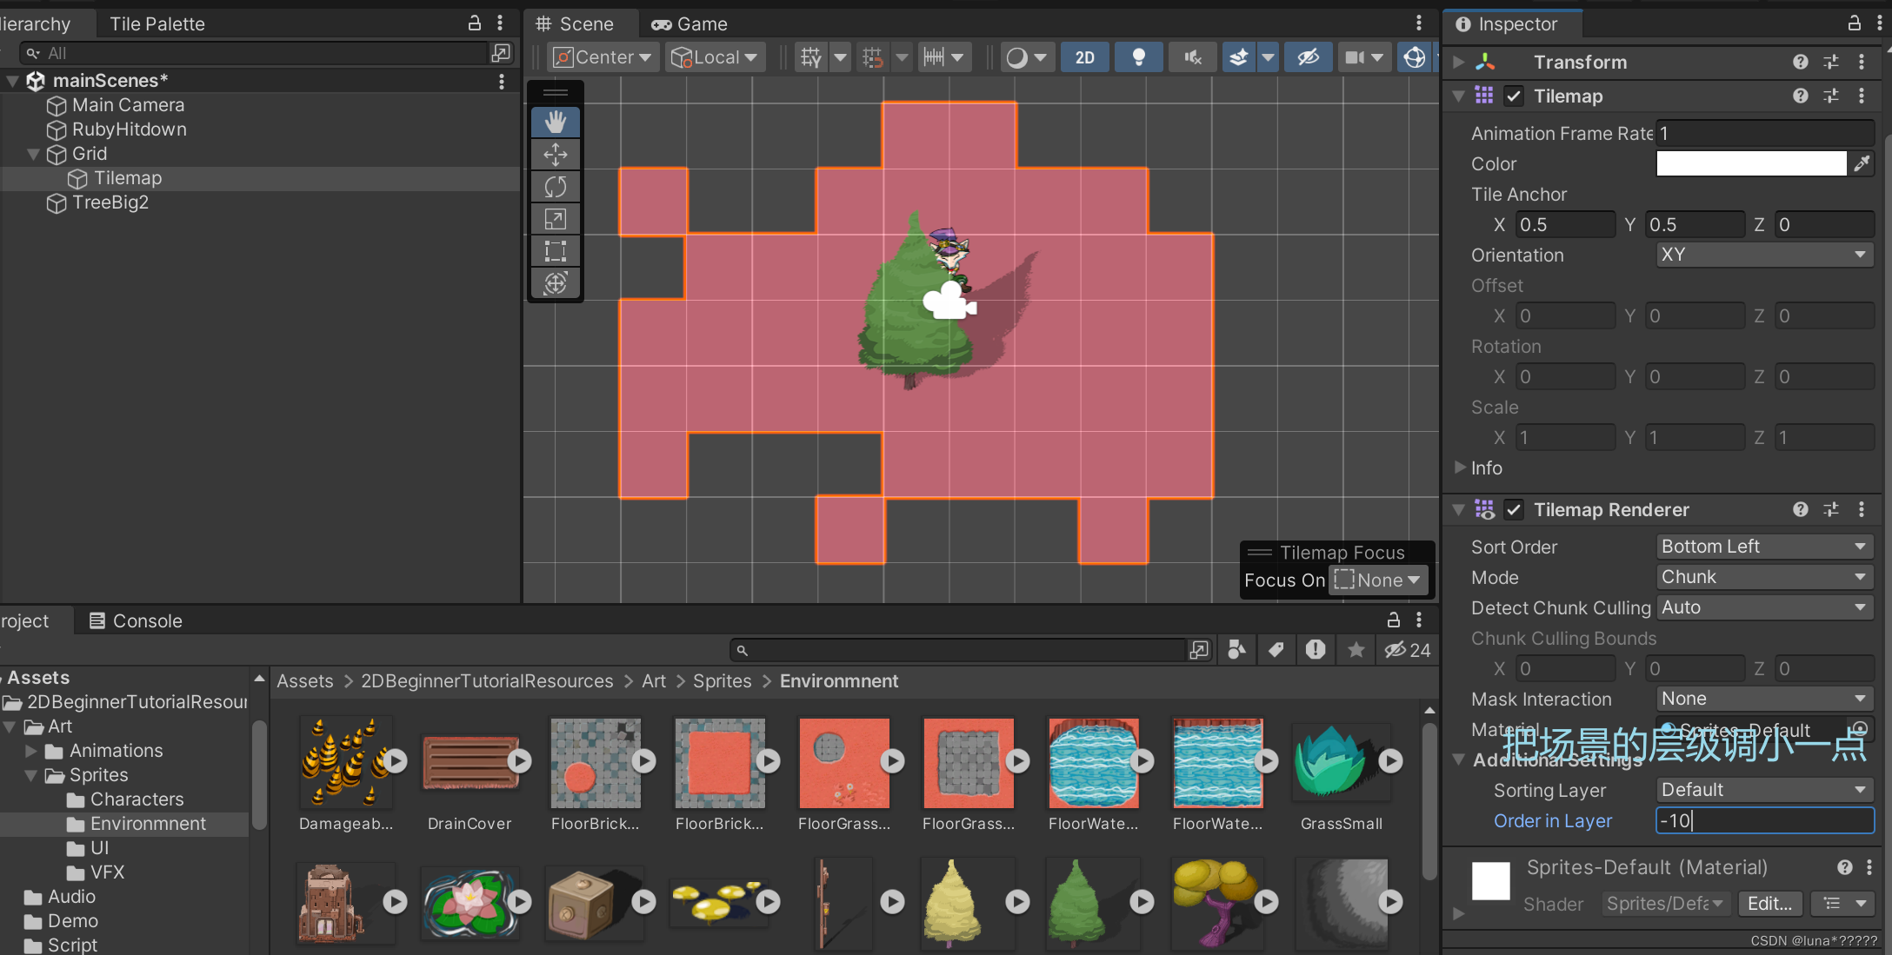Open the Local handle rotation dropdown
This screenshot has width=1892, height=955.
(x=715, y=57)
